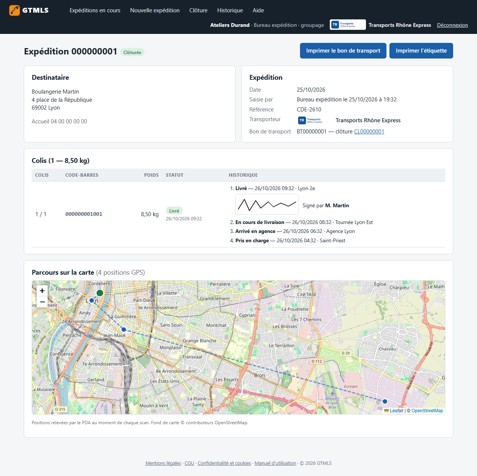Click the HISTORIQUE column header
Screen dimensions: 477x476
(243, 175)
